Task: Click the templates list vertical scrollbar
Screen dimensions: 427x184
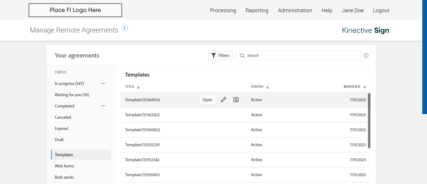Action: [x=369, y=120]
